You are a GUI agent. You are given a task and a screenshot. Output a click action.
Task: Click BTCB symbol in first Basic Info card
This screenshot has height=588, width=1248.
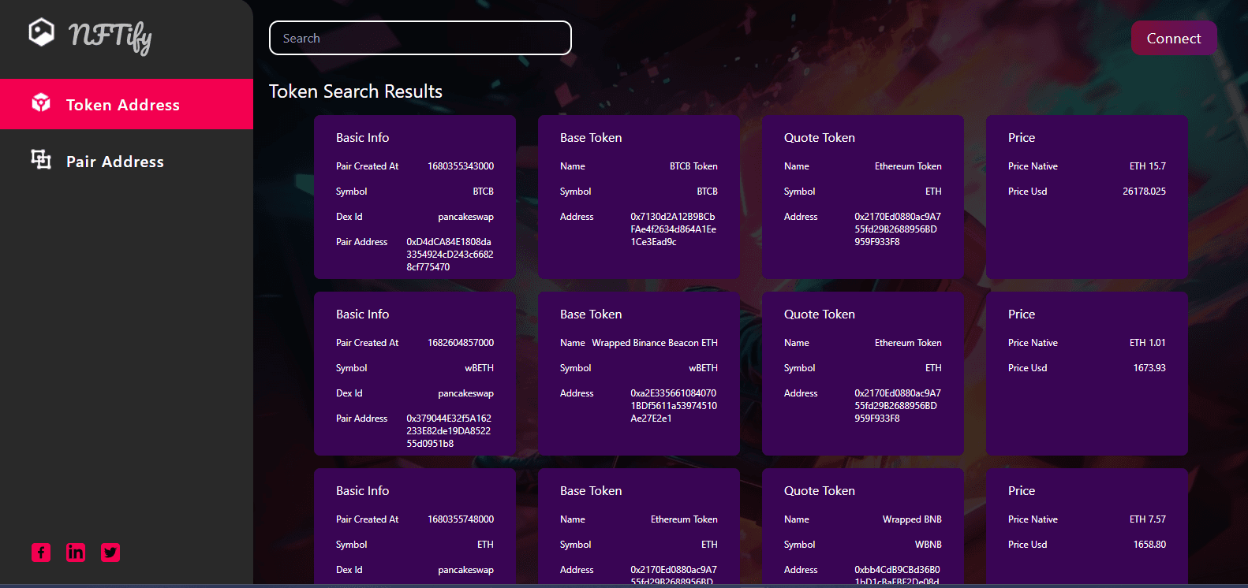(484, 192)
